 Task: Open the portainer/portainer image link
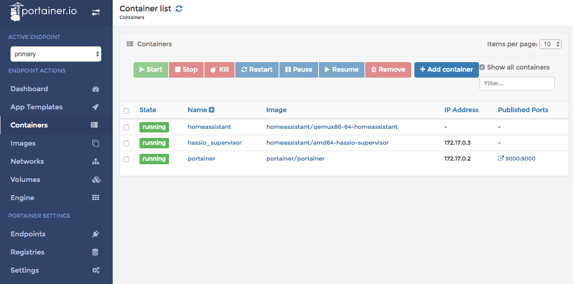(x=295, y=159)
